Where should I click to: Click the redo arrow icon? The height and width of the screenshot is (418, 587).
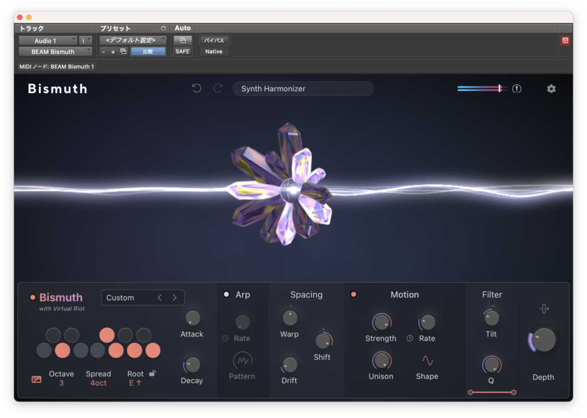point(218,88)
